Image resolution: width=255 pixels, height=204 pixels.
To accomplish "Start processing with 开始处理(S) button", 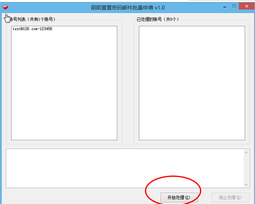I will click(x=179, y=197).
